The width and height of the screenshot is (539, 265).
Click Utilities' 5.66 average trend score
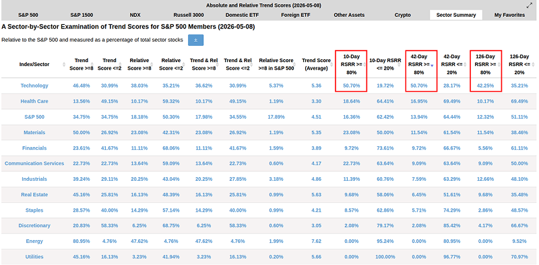tap(316, 257)
